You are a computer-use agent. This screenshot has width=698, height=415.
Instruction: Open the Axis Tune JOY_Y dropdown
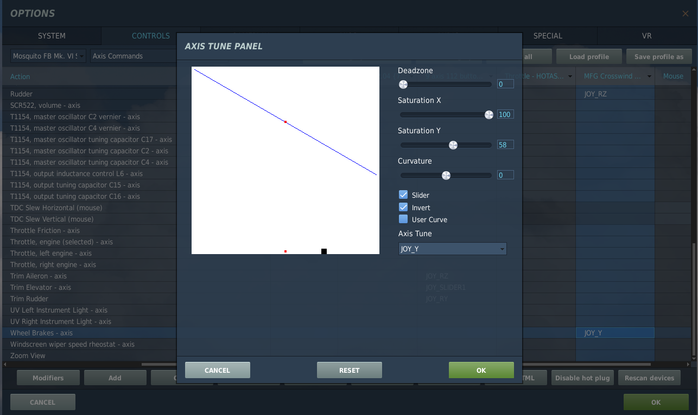click(452, 249)
